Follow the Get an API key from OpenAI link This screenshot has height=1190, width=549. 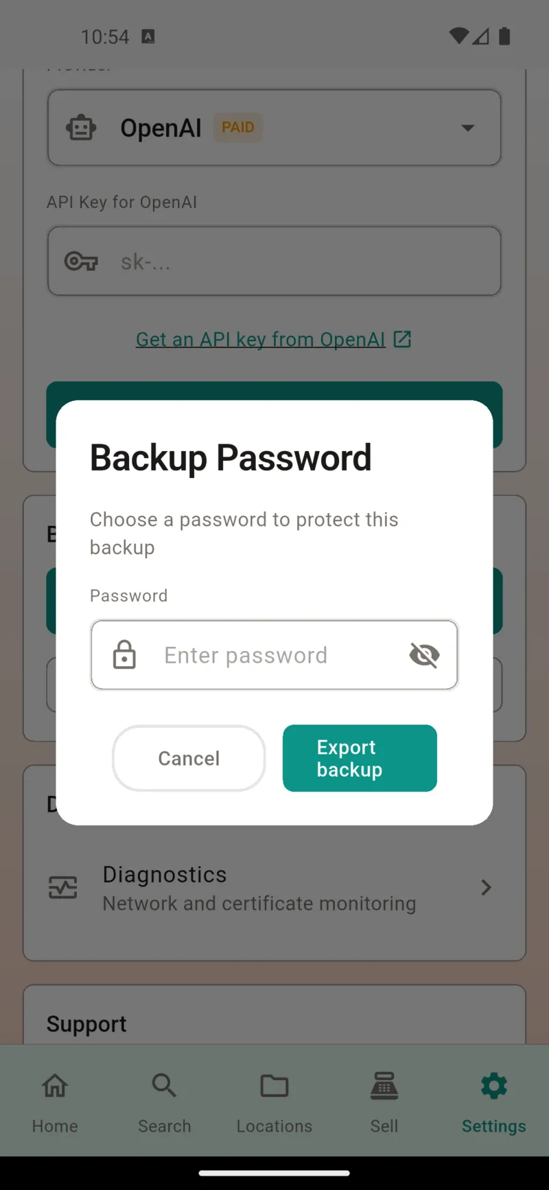(x=259, y=339)
